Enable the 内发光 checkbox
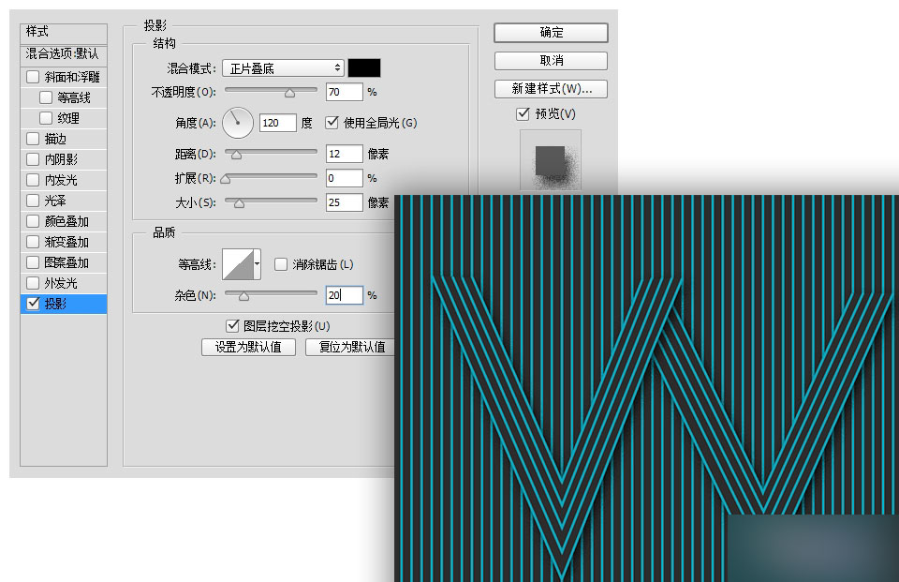Image resolution: width=899 pixels, height=582 pixels. pyautogui.click(x=33, y=180)
